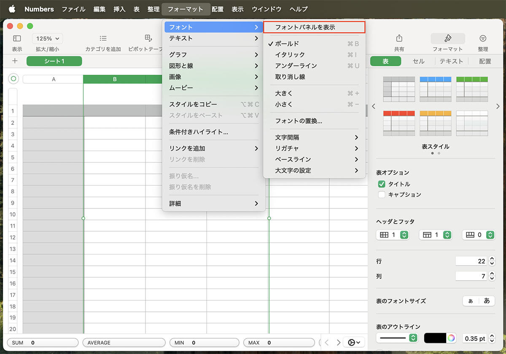Expand the ベースライン submenu
The height and width of the screenshot is (354, 506).
(x=314, y=159)
